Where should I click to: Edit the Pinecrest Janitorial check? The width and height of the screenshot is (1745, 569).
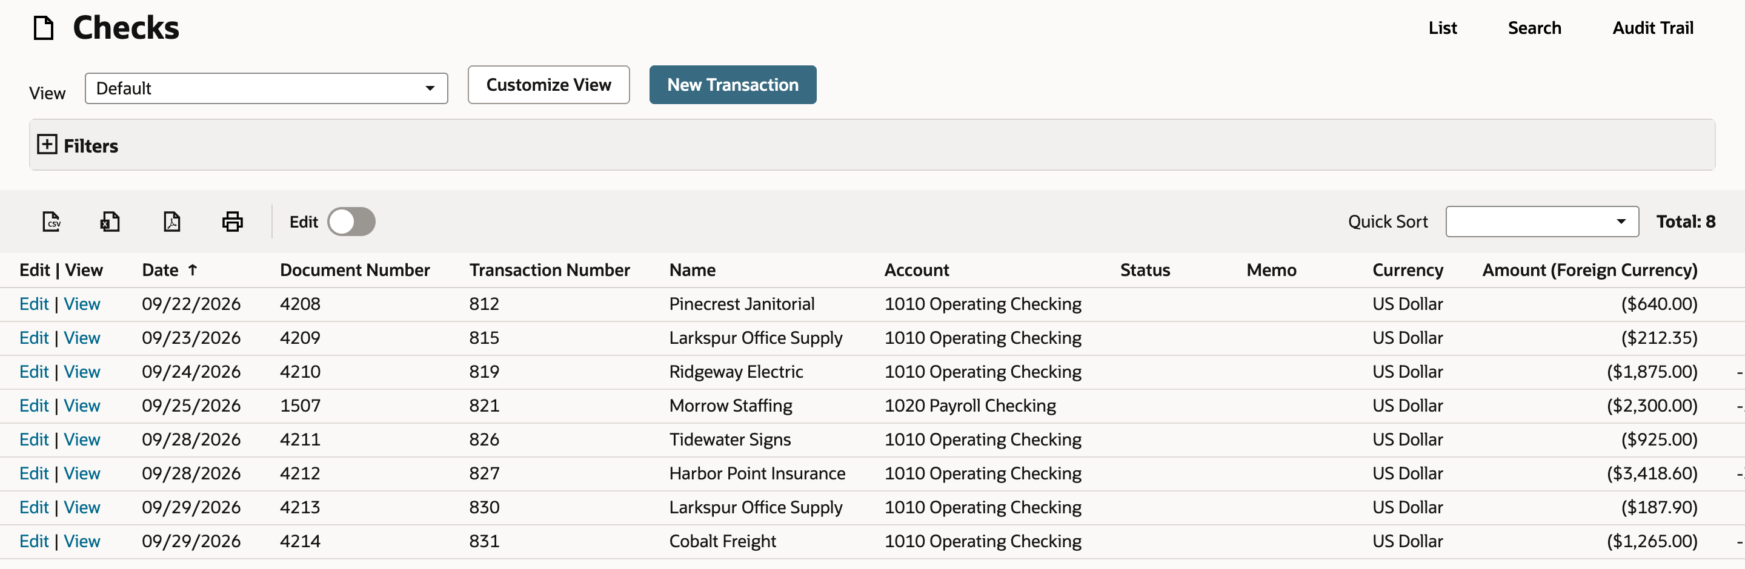point(34,304)
